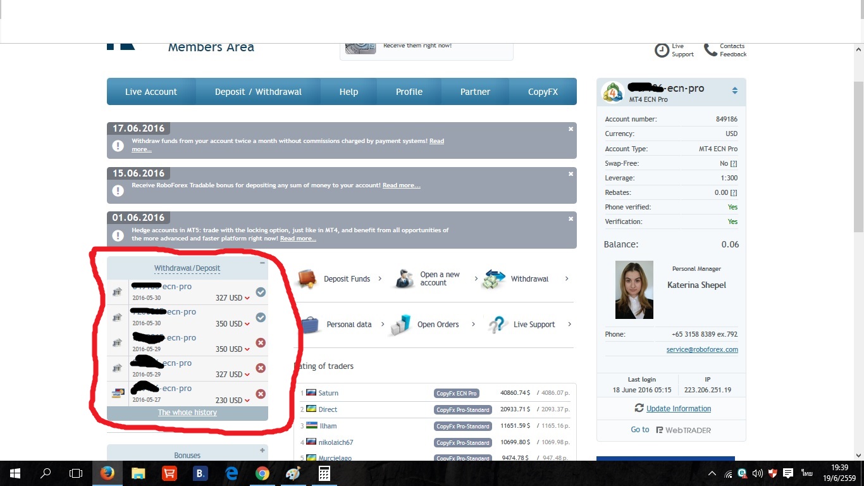The image size is (864, 486).
Task: Click the MT4 ECN Pro account logo
Action: point(613,92)
